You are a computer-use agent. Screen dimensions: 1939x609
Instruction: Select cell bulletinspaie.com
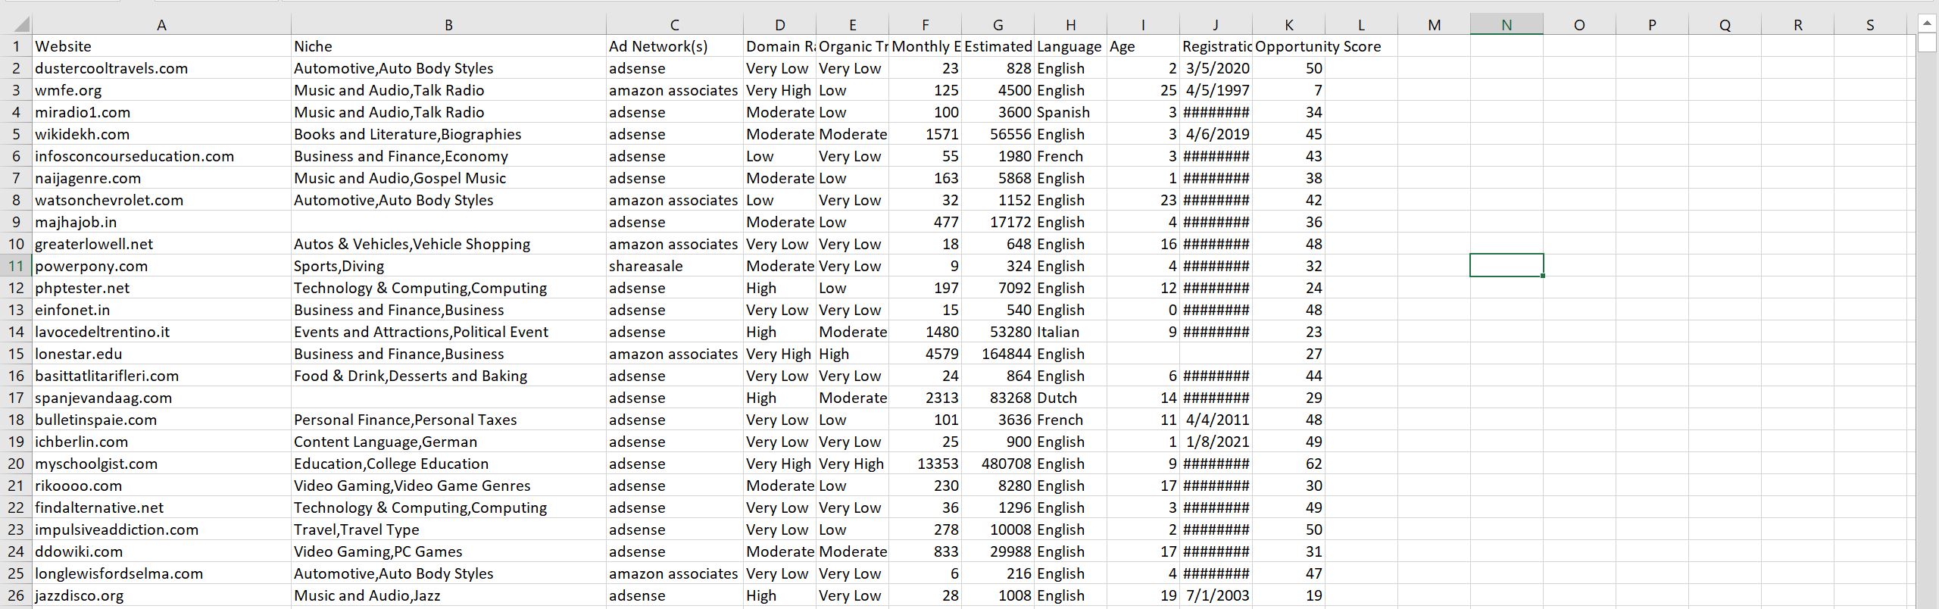pyautogui.click(x=161, y=420)
